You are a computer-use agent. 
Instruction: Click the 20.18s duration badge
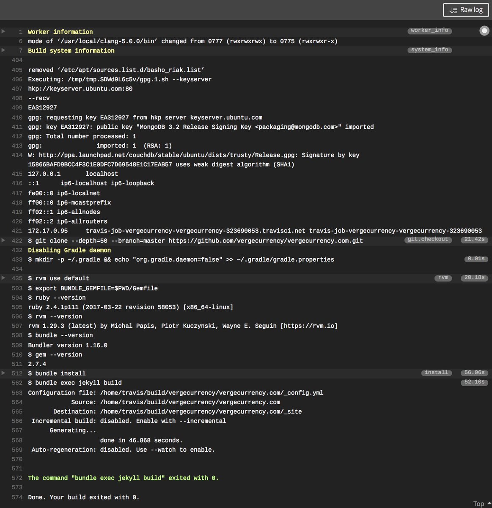(x=474, y=278)
